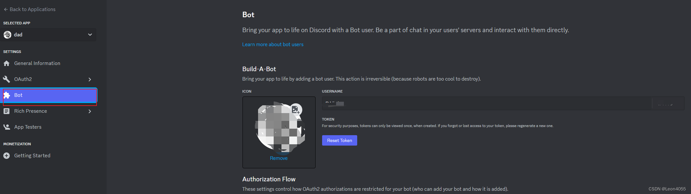Select the Bot settings page
691x194 pixels.
tap(48, 95)
